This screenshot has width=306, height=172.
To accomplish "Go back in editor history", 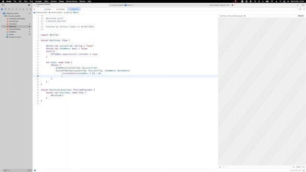I will (x=38, y=9).
